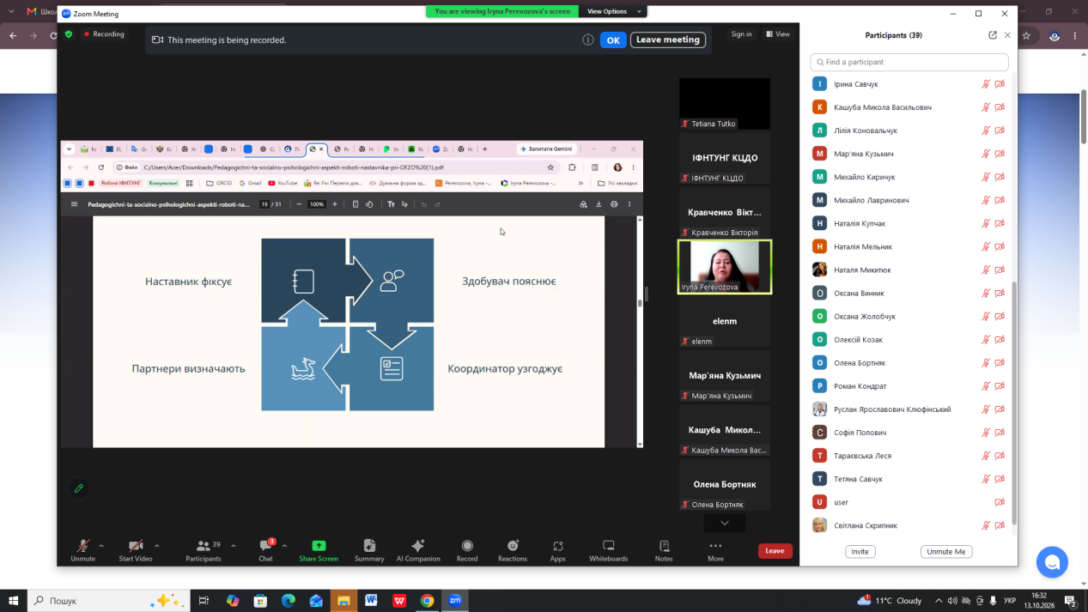
Task: Open the Apps panel in Zoom
Action: (558, 550)
